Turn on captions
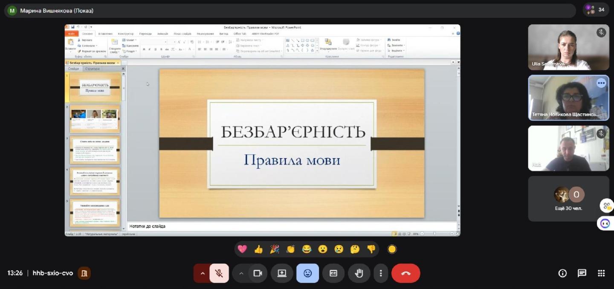This screenshot has height=289, width=614. pyautogui.click(x=333, y=273)
